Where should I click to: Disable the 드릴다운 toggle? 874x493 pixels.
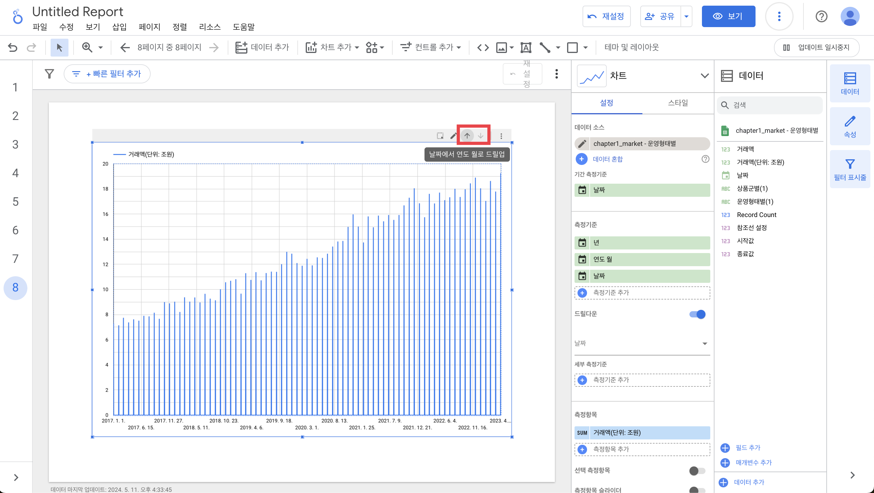[x=697, y=314]
